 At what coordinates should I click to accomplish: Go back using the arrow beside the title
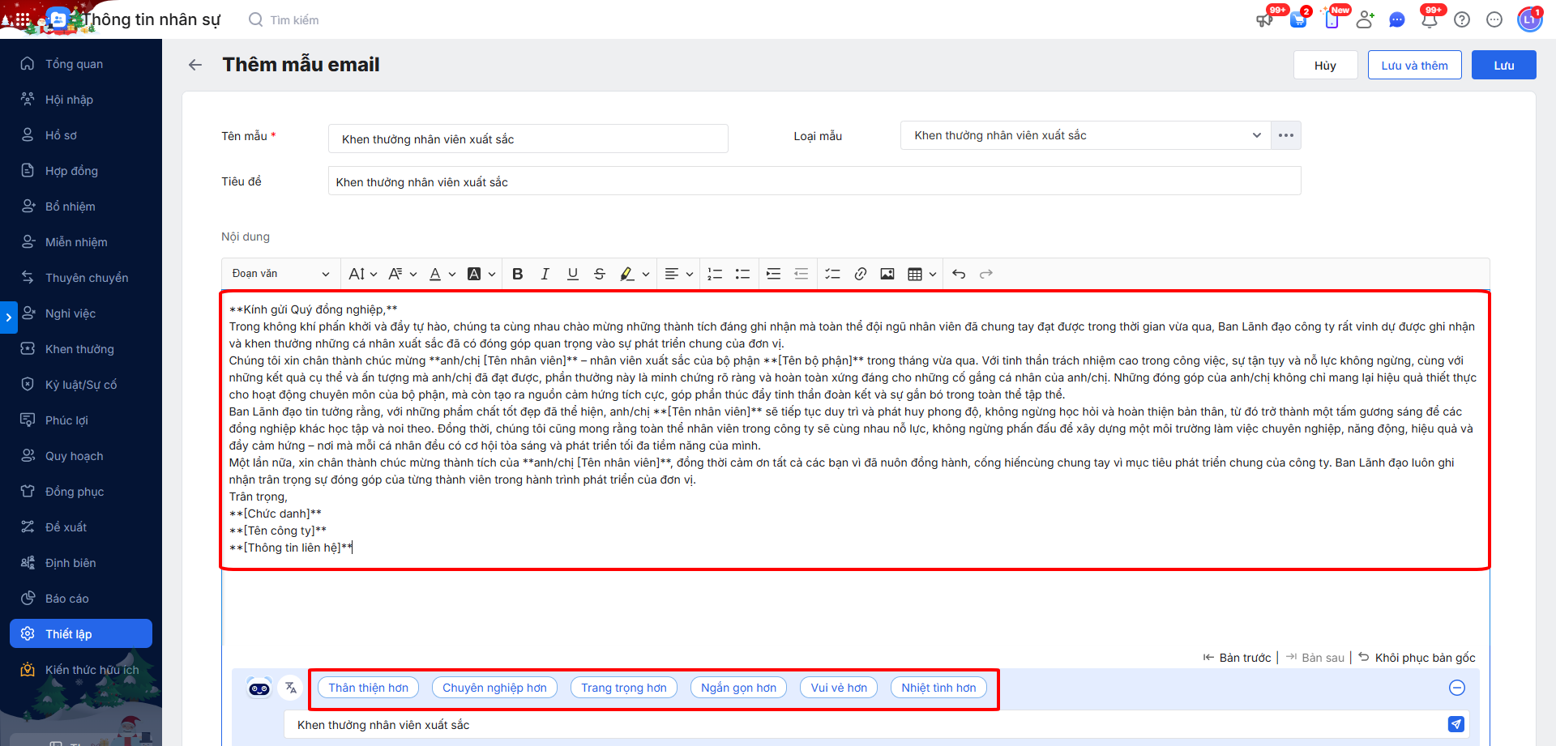click(x=195, y=65)
